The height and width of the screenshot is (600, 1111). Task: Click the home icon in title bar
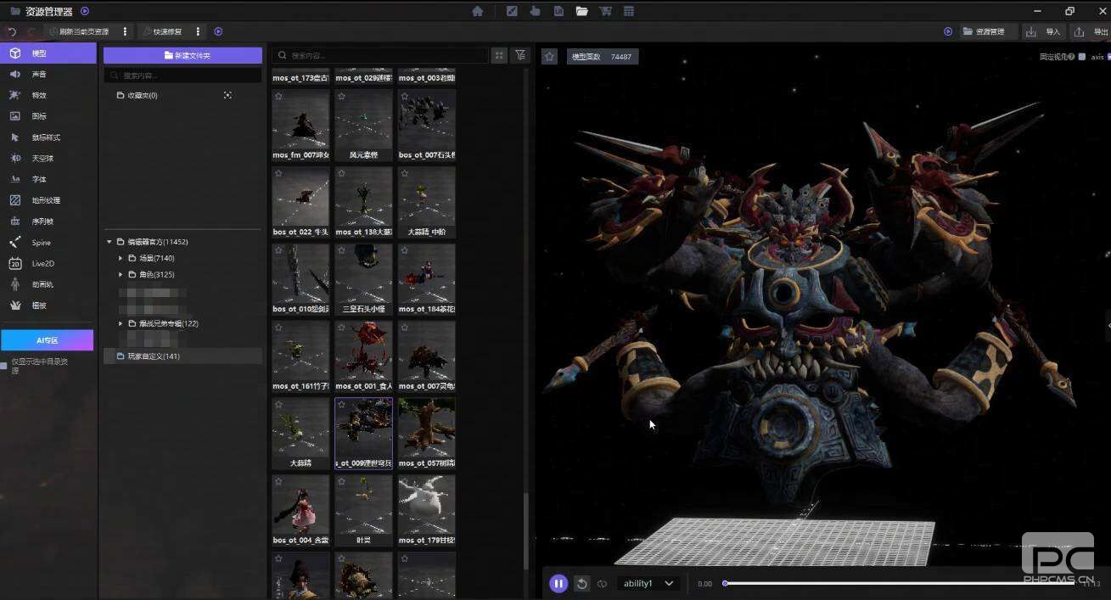pyautogui.click(x=478, y=11)
